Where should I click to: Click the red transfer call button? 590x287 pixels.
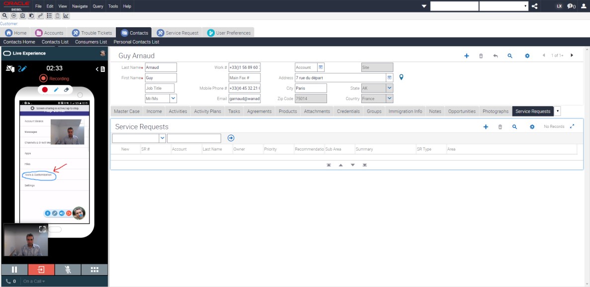coord(41,269)
